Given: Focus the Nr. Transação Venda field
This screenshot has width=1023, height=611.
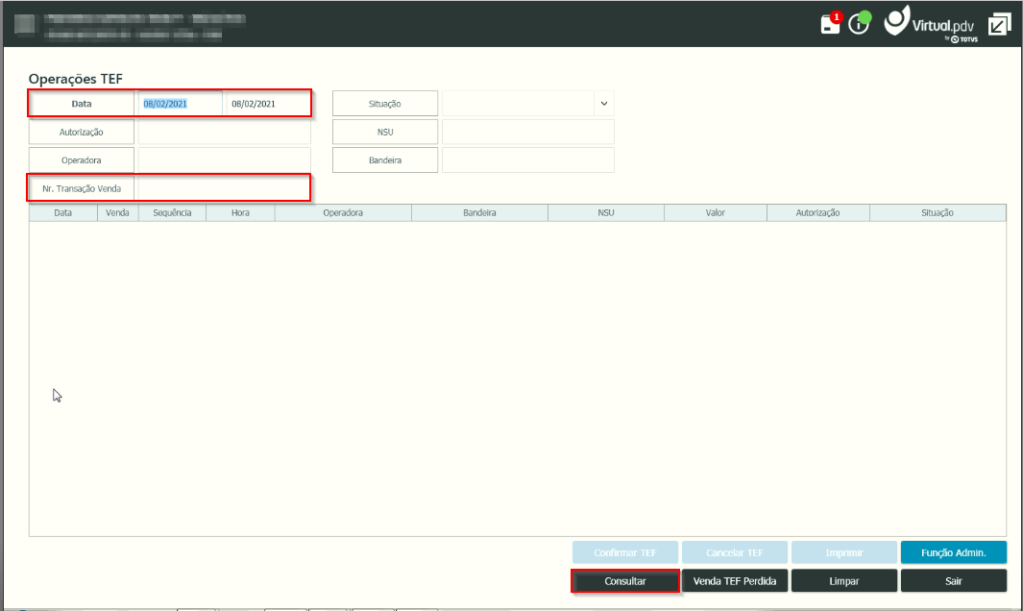Looking at the screenshot, I should point(223,188).
